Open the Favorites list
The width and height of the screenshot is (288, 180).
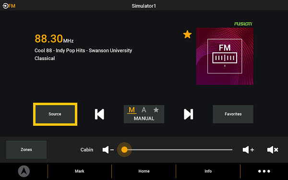pyautogui.click(x=233, y=114)
